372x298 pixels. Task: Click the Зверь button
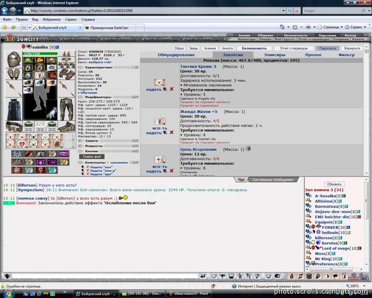tap(193, 48)
